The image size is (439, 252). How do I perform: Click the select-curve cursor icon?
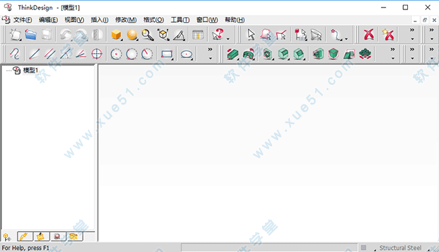point(282,34)
